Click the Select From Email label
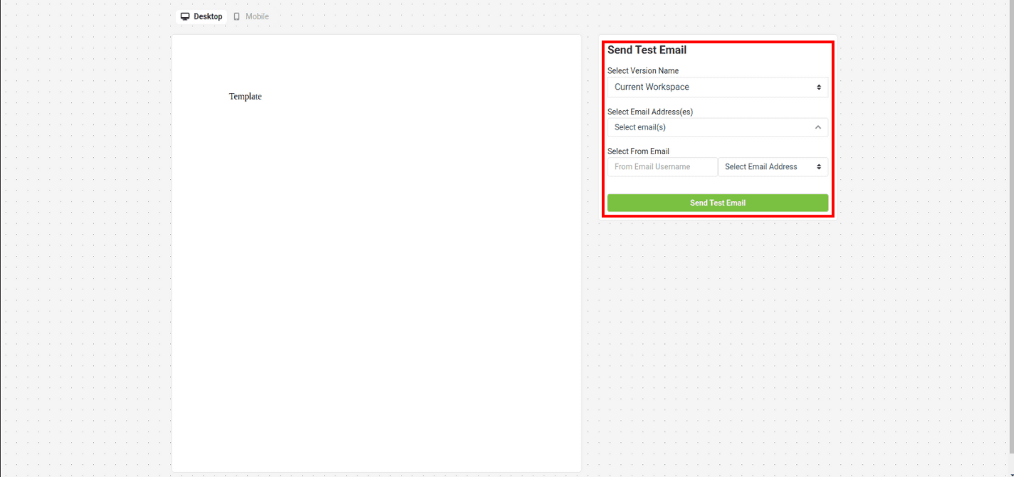Screen dimensions: 1014x477 pos(638,151)
